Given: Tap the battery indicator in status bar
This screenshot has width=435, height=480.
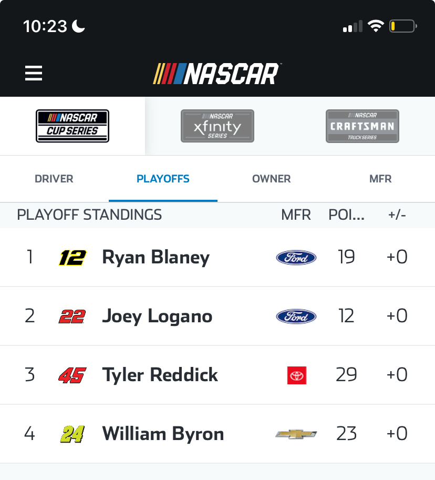Looking at the screenshot, I should (403, 26).
